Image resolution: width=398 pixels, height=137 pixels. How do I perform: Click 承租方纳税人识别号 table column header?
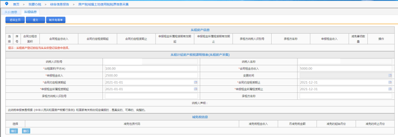click(x=252, y=39)
